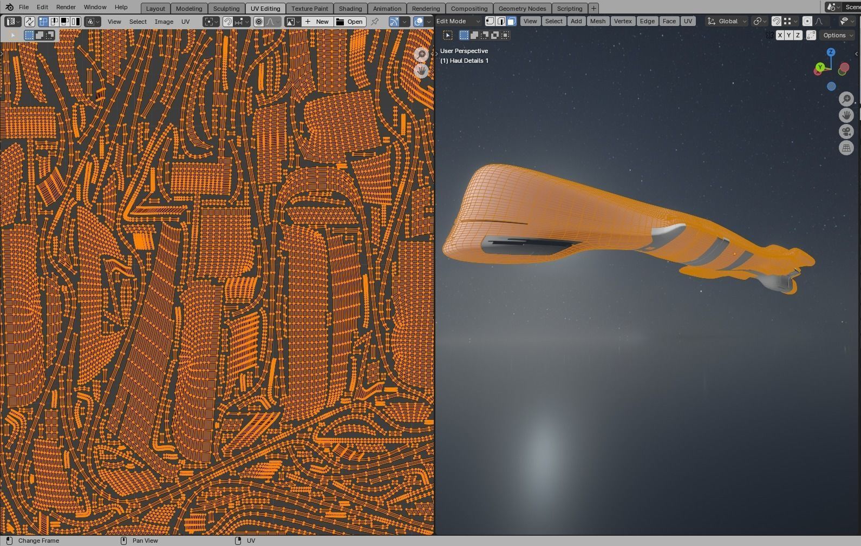Viewport: 861px width, 546px height.
Task: Select the tweak tool in 3D viewport
Action: 448,35
